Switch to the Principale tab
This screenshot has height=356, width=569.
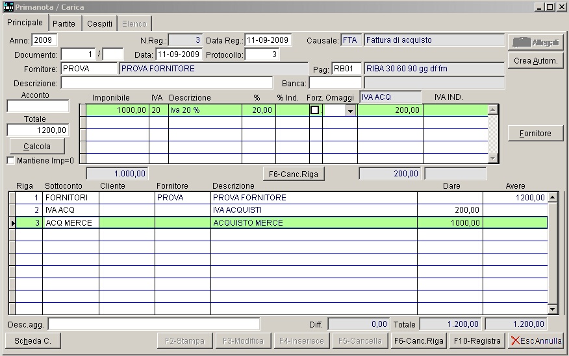25,23
